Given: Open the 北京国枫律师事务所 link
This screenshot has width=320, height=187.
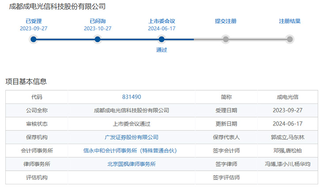Looking at the screenshot, I should (x=132, y=164).
